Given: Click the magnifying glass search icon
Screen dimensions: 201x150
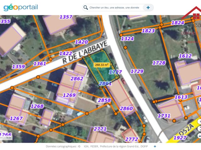Looking at the screenshot, I should pyautogui.click(x=86, y=7).
